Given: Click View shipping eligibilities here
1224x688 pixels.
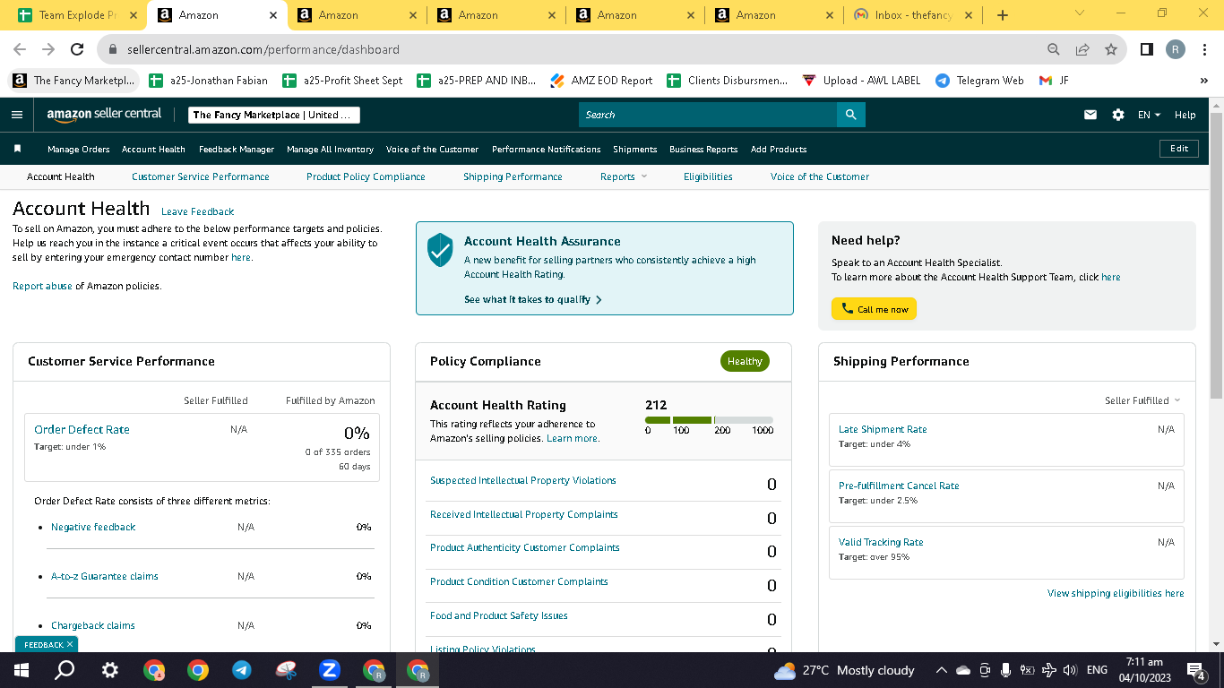Looking at the screenshot, I should coord(1116,593).
